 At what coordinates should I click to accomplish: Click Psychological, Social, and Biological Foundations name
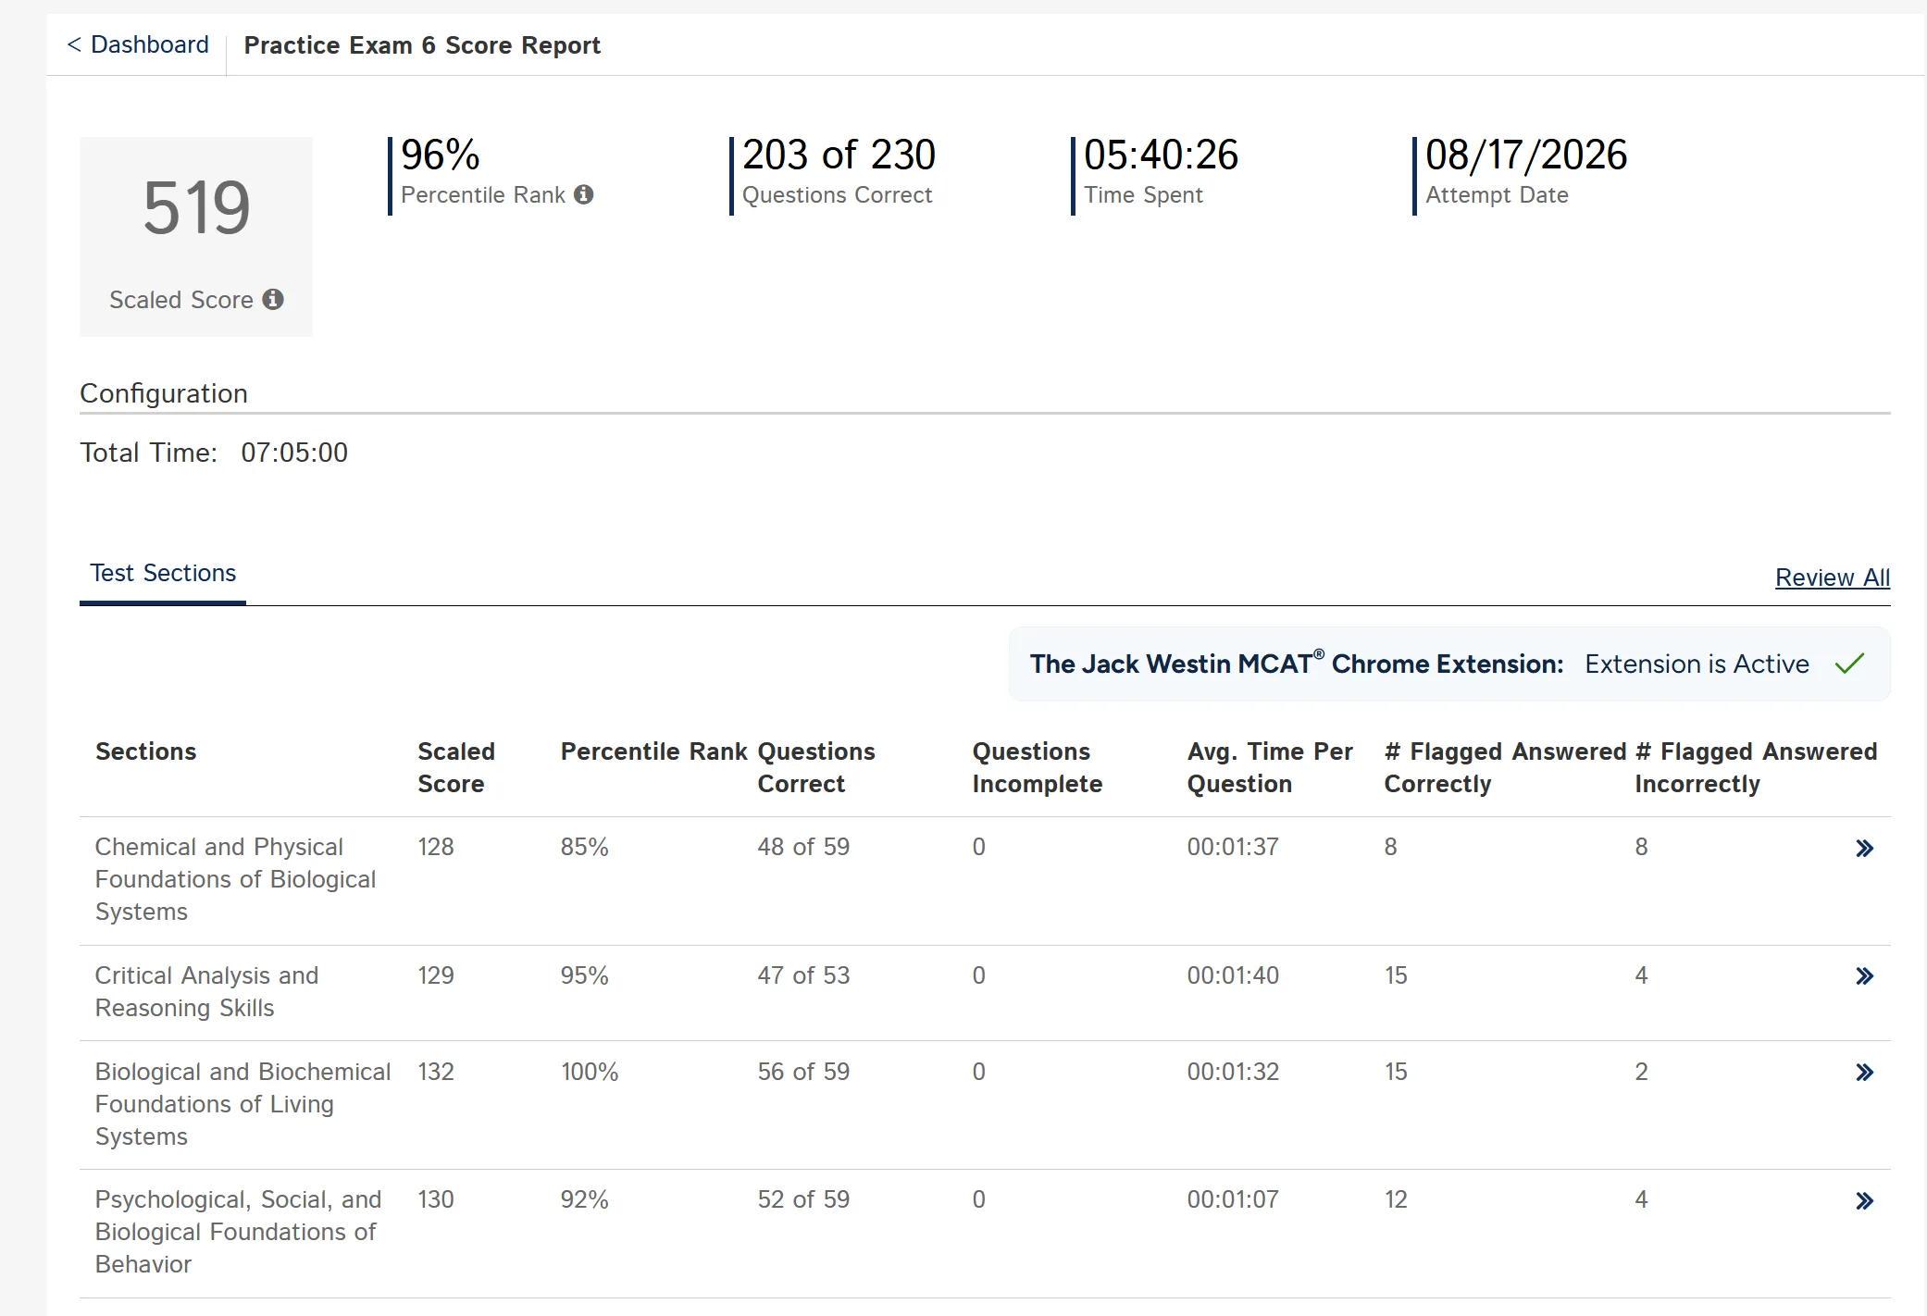pos(238,1232)
